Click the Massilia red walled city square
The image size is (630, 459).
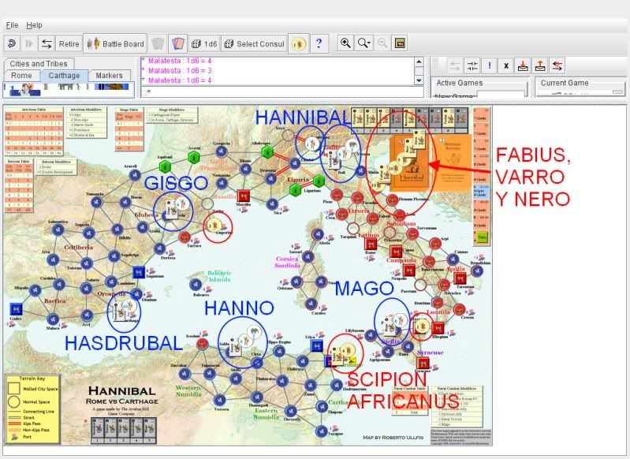click(x=244, y=196)
